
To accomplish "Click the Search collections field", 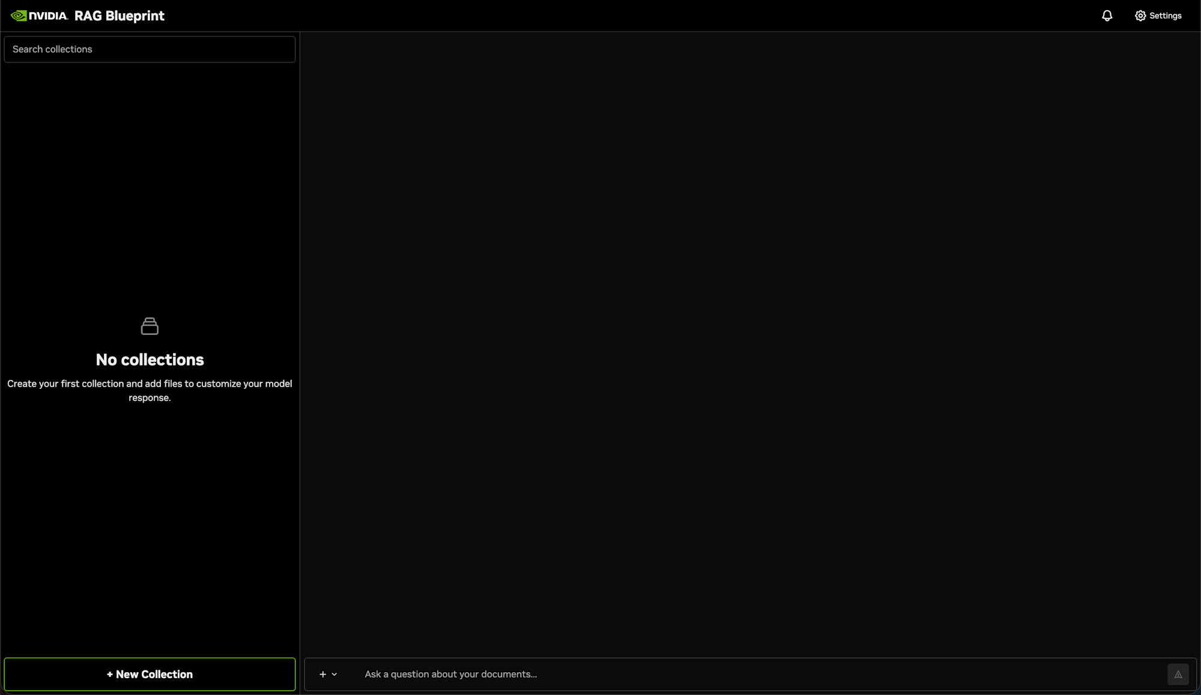I will (150, 49).
